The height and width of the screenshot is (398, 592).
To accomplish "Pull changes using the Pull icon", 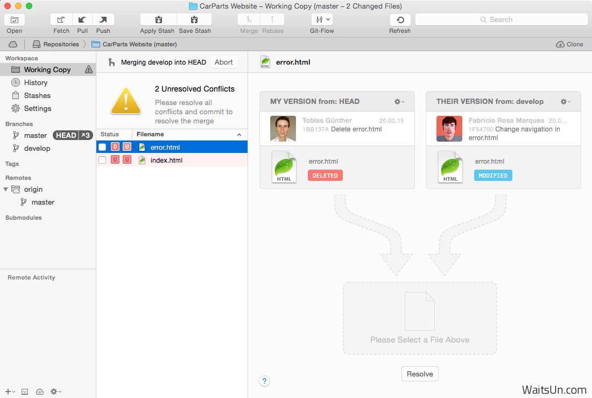I will pos(82,20).
